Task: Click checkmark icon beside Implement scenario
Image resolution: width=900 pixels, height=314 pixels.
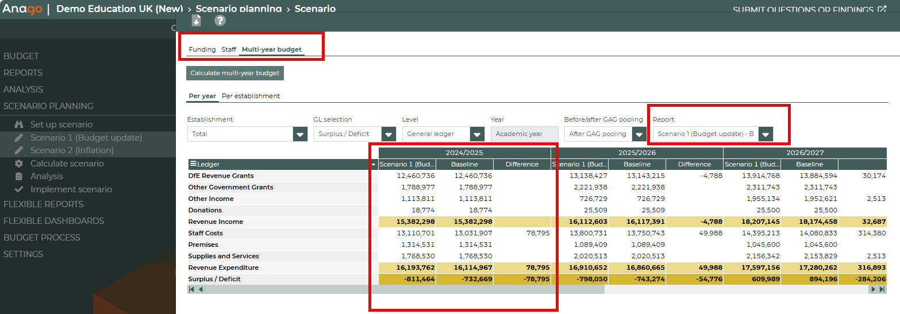Action: pyautogui.click(x=19, y=189)
